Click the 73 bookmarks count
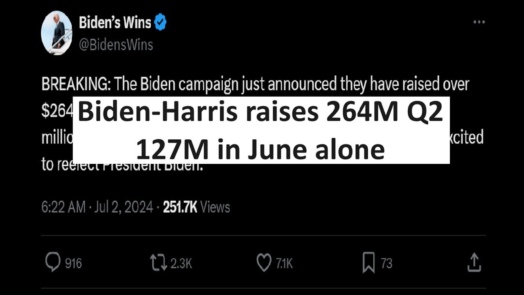This screenshot has height=295, width=524. coord(386,263)
